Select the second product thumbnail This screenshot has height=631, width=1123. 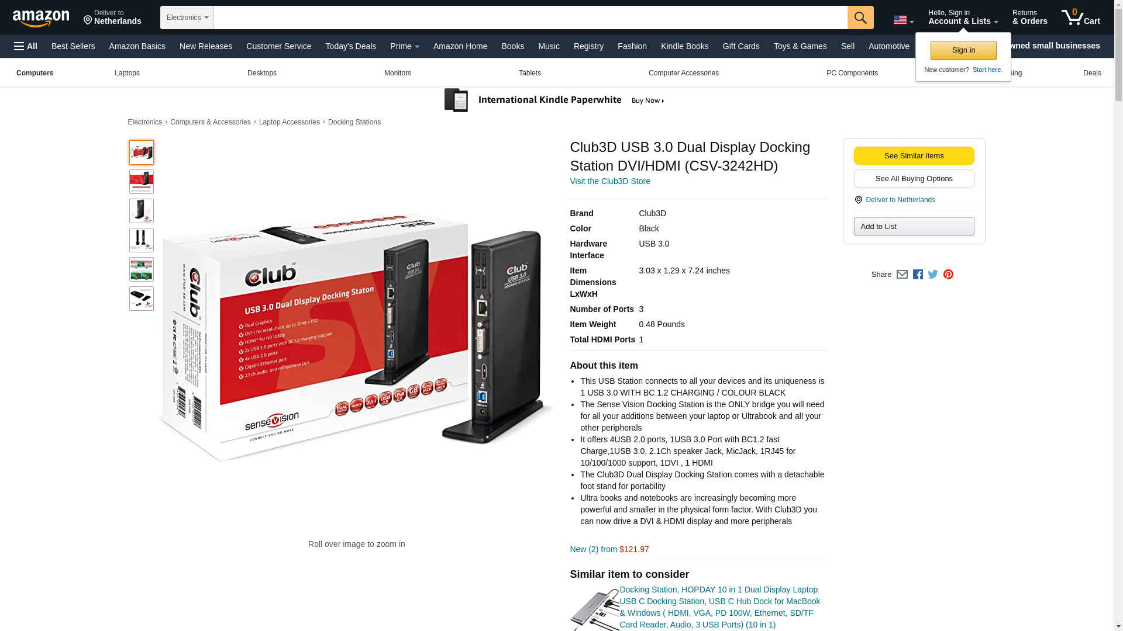click(142, 182)
